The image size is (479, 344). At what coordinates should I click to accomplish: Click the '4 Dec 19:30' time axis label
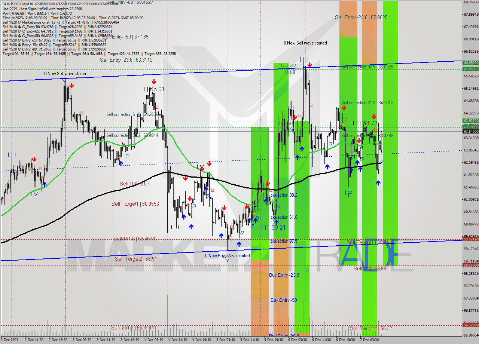[x=201, y=340]
